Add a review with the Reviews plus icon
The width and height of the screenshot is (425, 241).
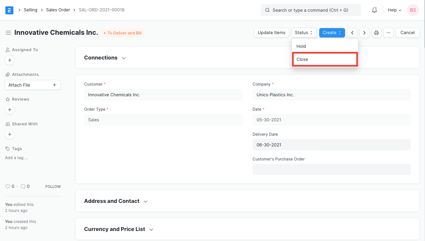9,110
